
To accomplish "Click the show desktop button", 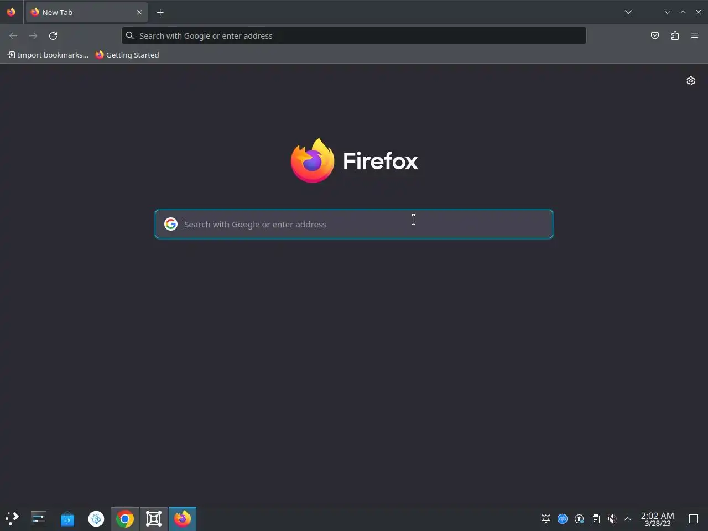I will click(x=694, y=519).
